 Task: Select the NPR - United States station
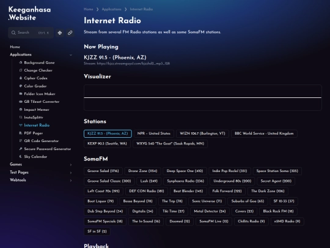154,133
